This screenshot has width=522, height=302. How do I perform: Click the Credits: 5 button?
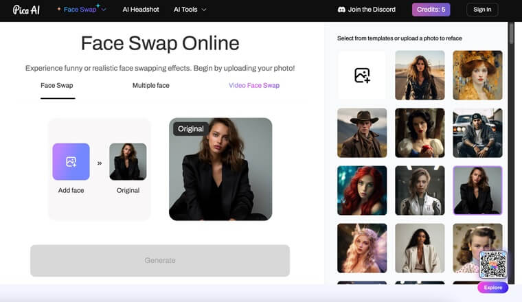pyautogui.click(x=431, y=10)
